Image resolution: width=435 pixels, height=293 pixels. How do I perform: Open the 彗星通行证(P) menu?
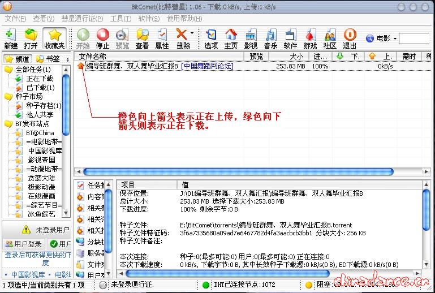point(82,19)
